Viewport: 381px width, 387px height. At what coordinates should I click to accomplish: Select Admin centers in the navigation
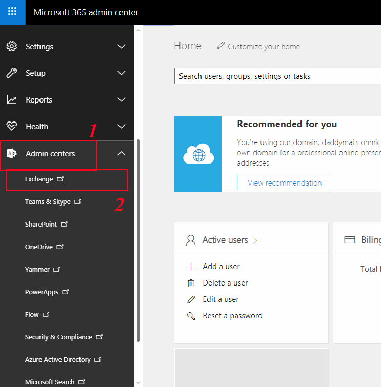50,153
